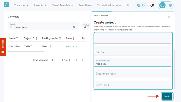Switch language with the EN selector
Screen dimensions: 181x102
[141, 5]
